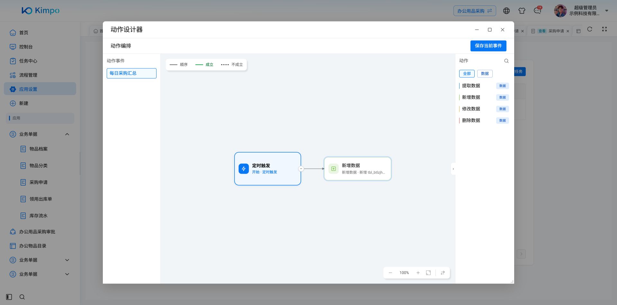The width and height of the screenshot is (617, 305).
Task: Switch the 办公用品采购 application selector
Action: pos(475,11)
